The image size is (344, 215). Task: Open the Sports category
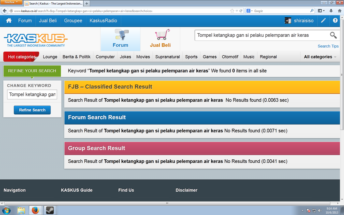point(191,57)
